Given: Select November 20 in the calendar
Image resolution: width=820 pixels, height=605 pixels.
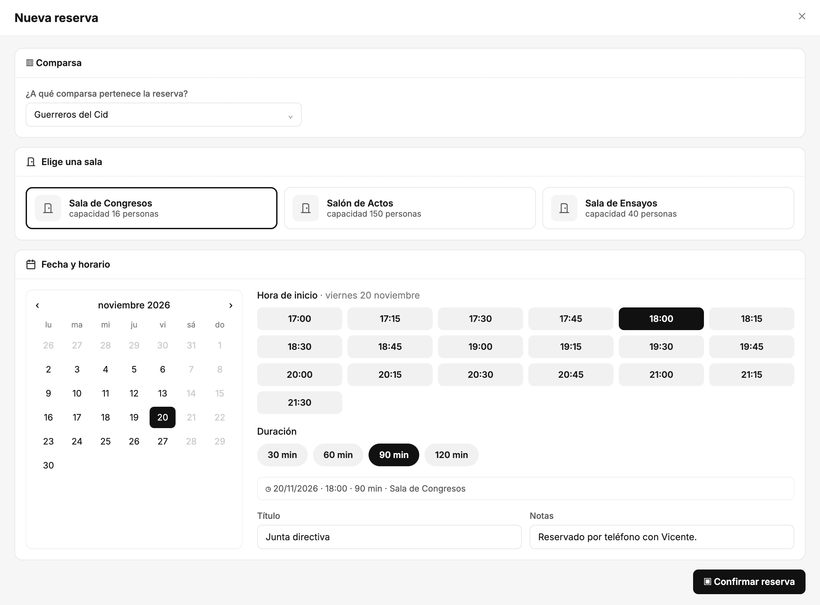Looking at the screenshot, I should (x=163, y=417).
